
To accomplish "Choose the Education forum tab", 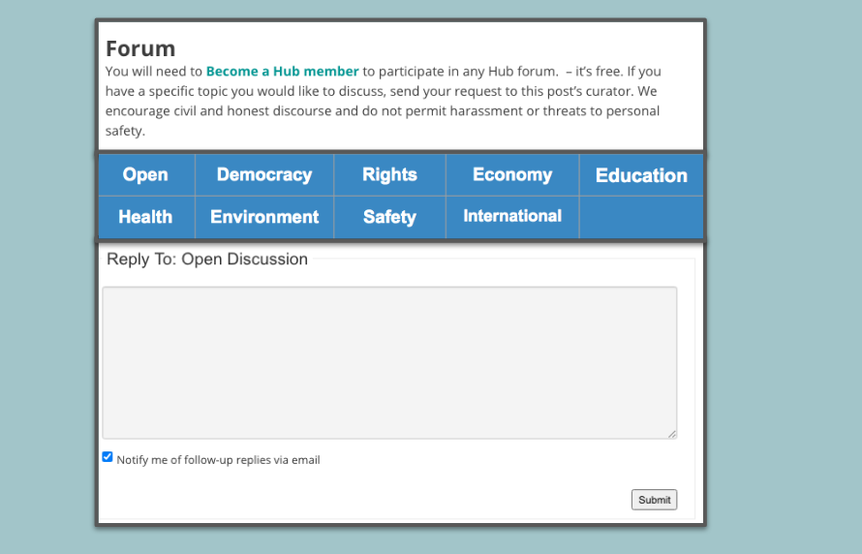I will coord(641,176).
